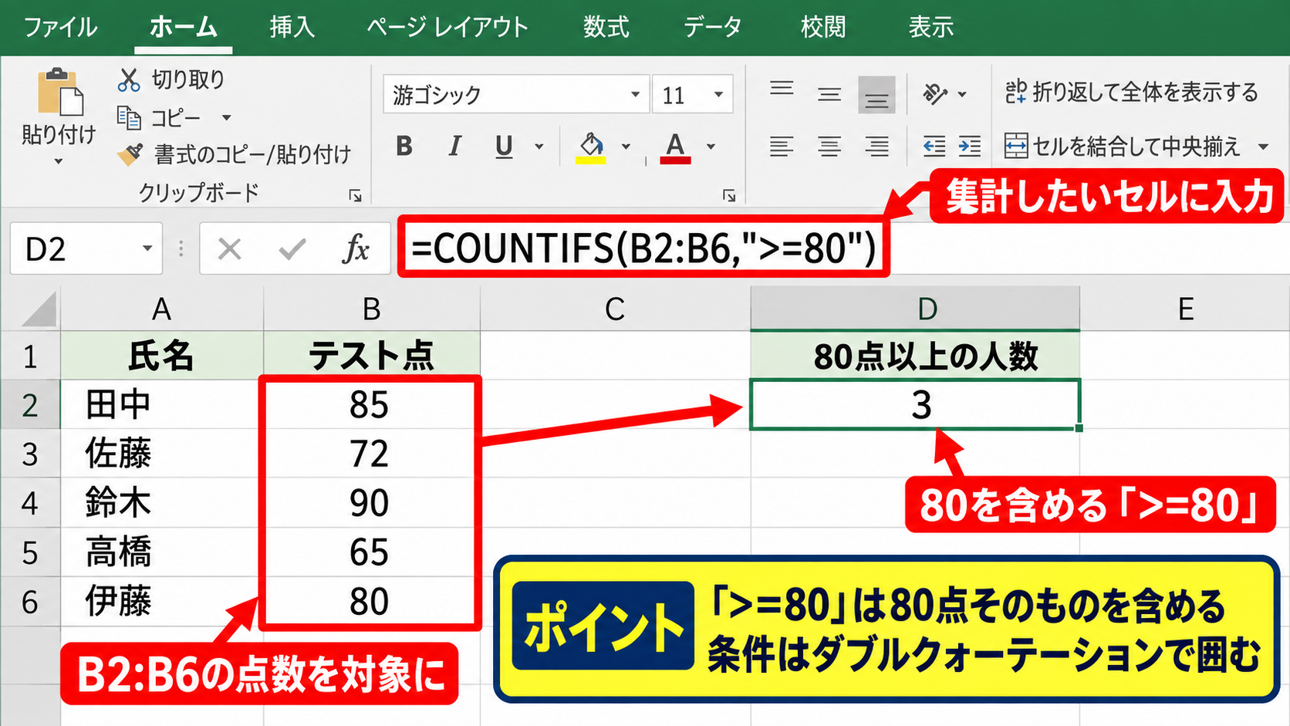Open the font color dropdown arrow

click(x=711, y=147)
